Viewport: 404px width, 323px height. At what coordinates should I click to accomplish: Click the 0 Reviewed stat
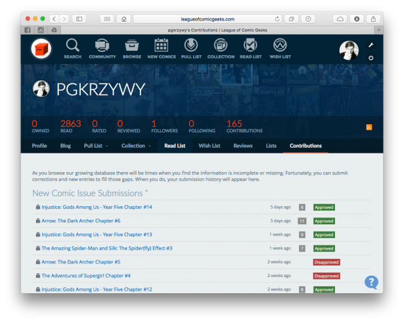[x=129, y=127]
